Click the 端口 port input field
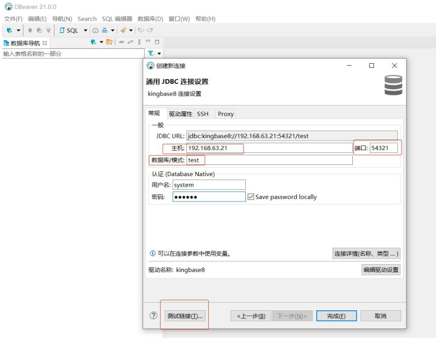Screen dimensions: 436x340 click(384, 148)
